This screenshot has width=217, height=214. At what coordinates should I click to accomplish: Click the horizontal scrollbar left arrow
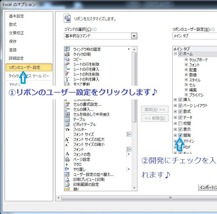coord(58,198)
